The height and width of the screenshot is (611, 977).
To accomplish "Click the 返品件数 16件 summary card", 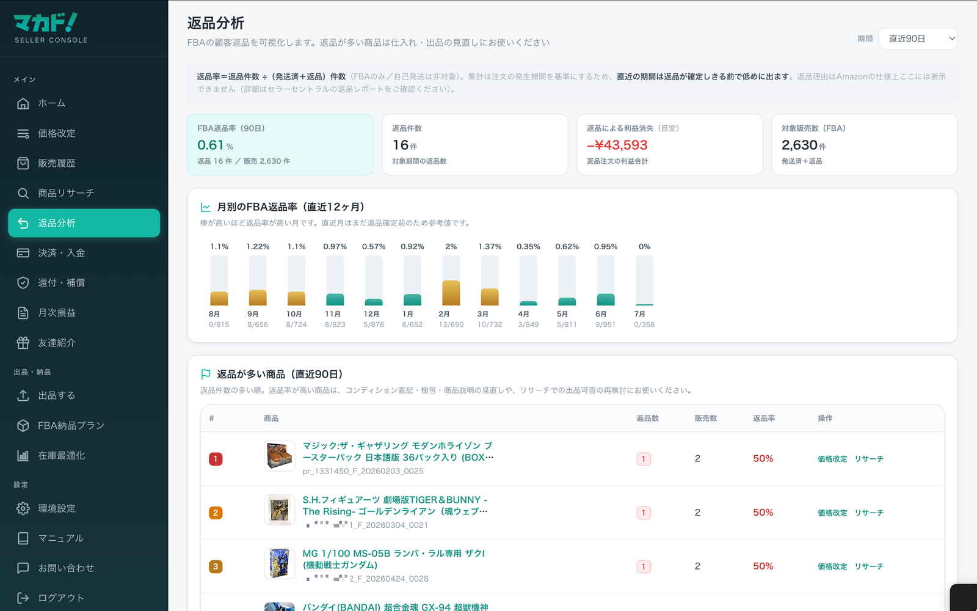I will pyautogui.click(x=475, y=145).
